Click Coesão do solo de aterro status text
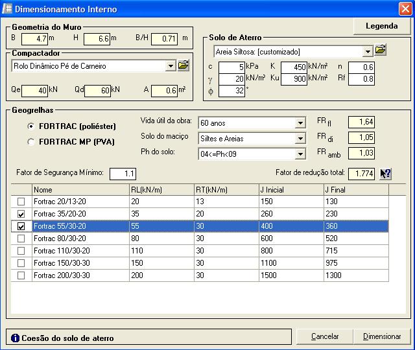Image resolution: width=415 pixels, height=350 pixels. pos(67,338)
